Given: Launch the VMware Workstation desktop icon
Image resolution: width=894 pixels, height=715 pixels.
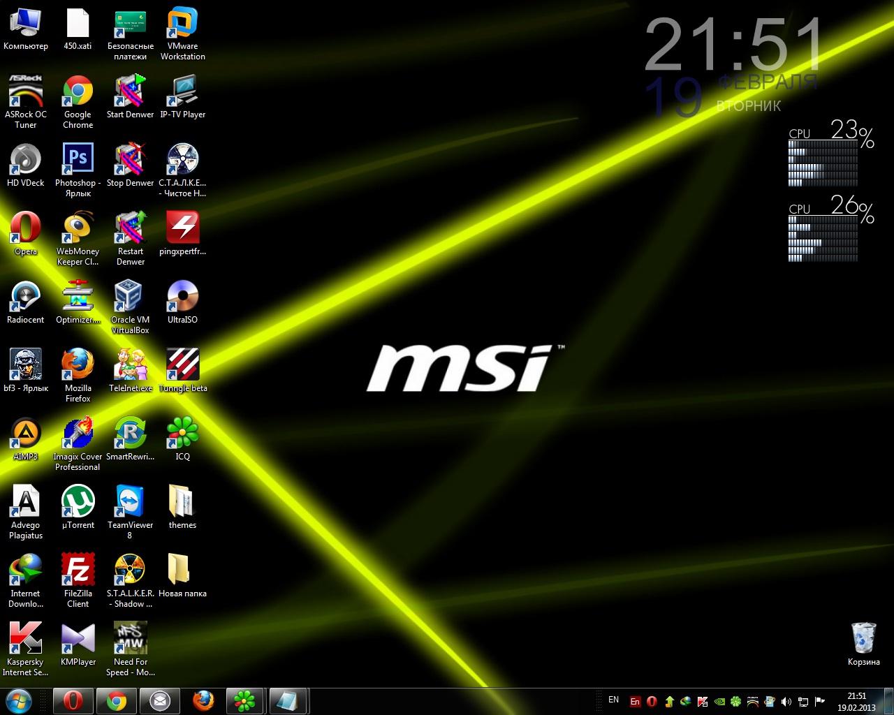Looking at the screenshot, I should click(182, 23).
